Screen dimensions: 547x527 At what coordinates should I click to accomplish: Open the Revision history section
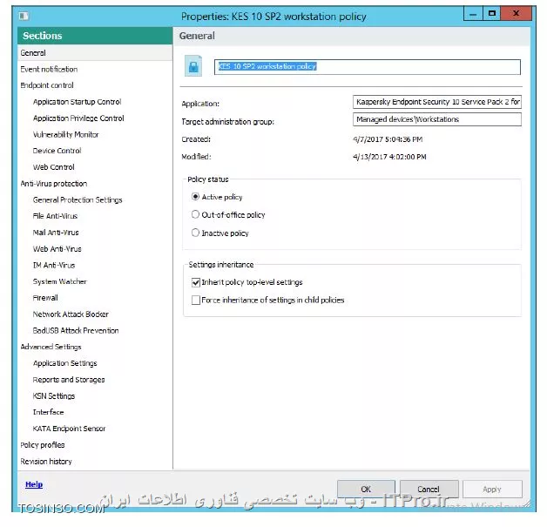click(46, 462)
